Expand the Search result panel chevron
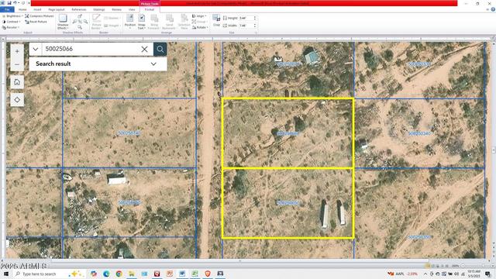Screen dimensions: 496x279 coord(153,64)
